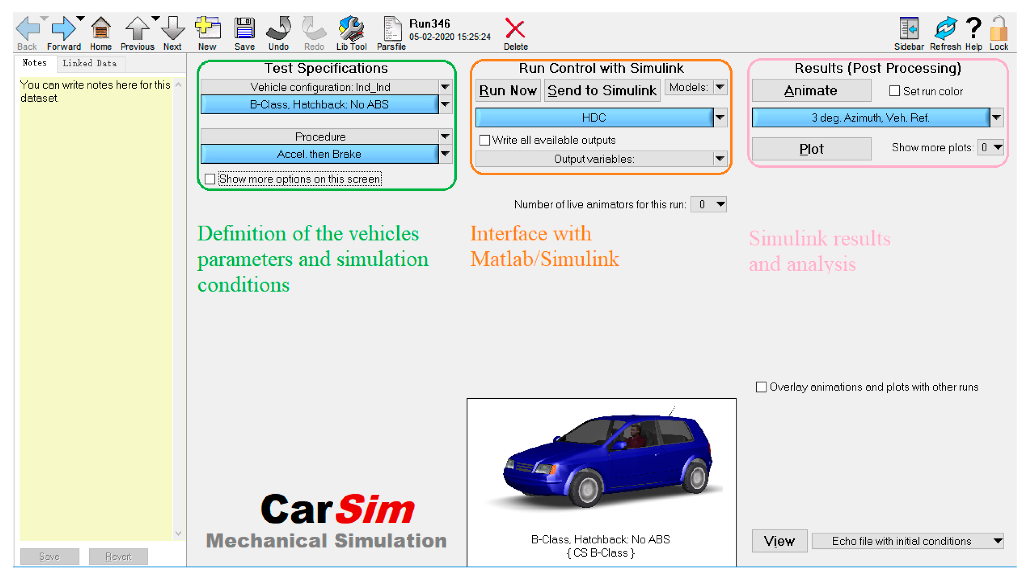The image size is (1029, 581).
Task: Create a New dataset icon
Action: point(207,29)
